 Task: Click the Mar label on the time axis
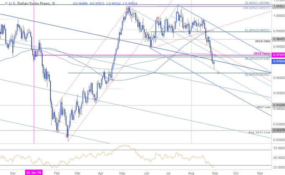(78, 173)
